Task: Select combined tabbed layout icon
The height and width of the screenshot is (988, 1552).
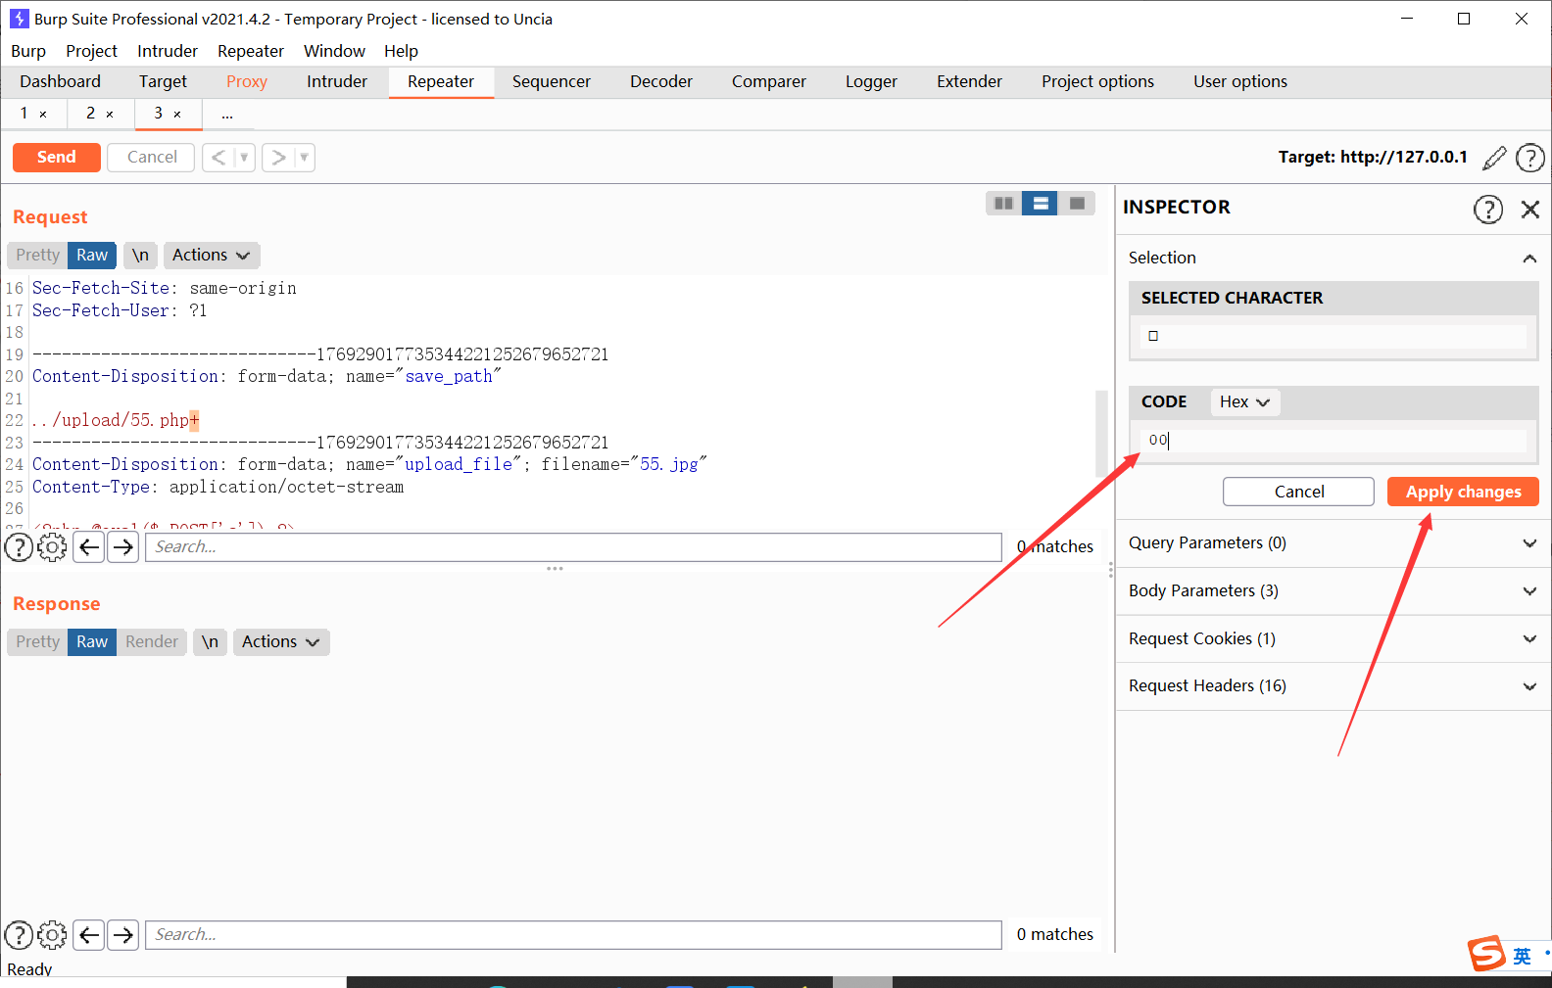Action: tap(1077, 203)
